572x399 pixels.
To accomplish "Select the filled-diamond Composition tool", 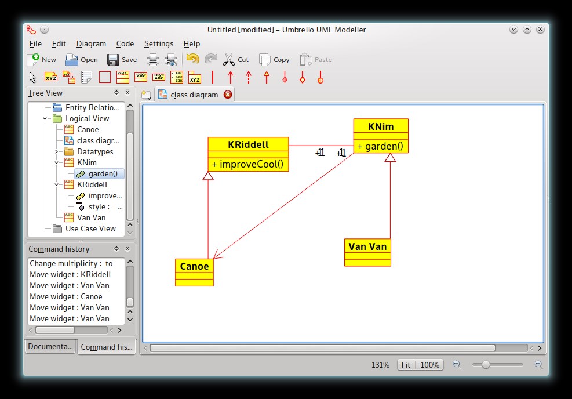I will (x=285, y=77).
